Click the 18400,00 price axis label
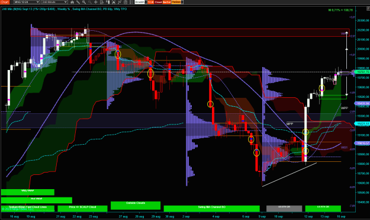Image resolution: width=370 pixels, height=220 pixels. (363, 202)
